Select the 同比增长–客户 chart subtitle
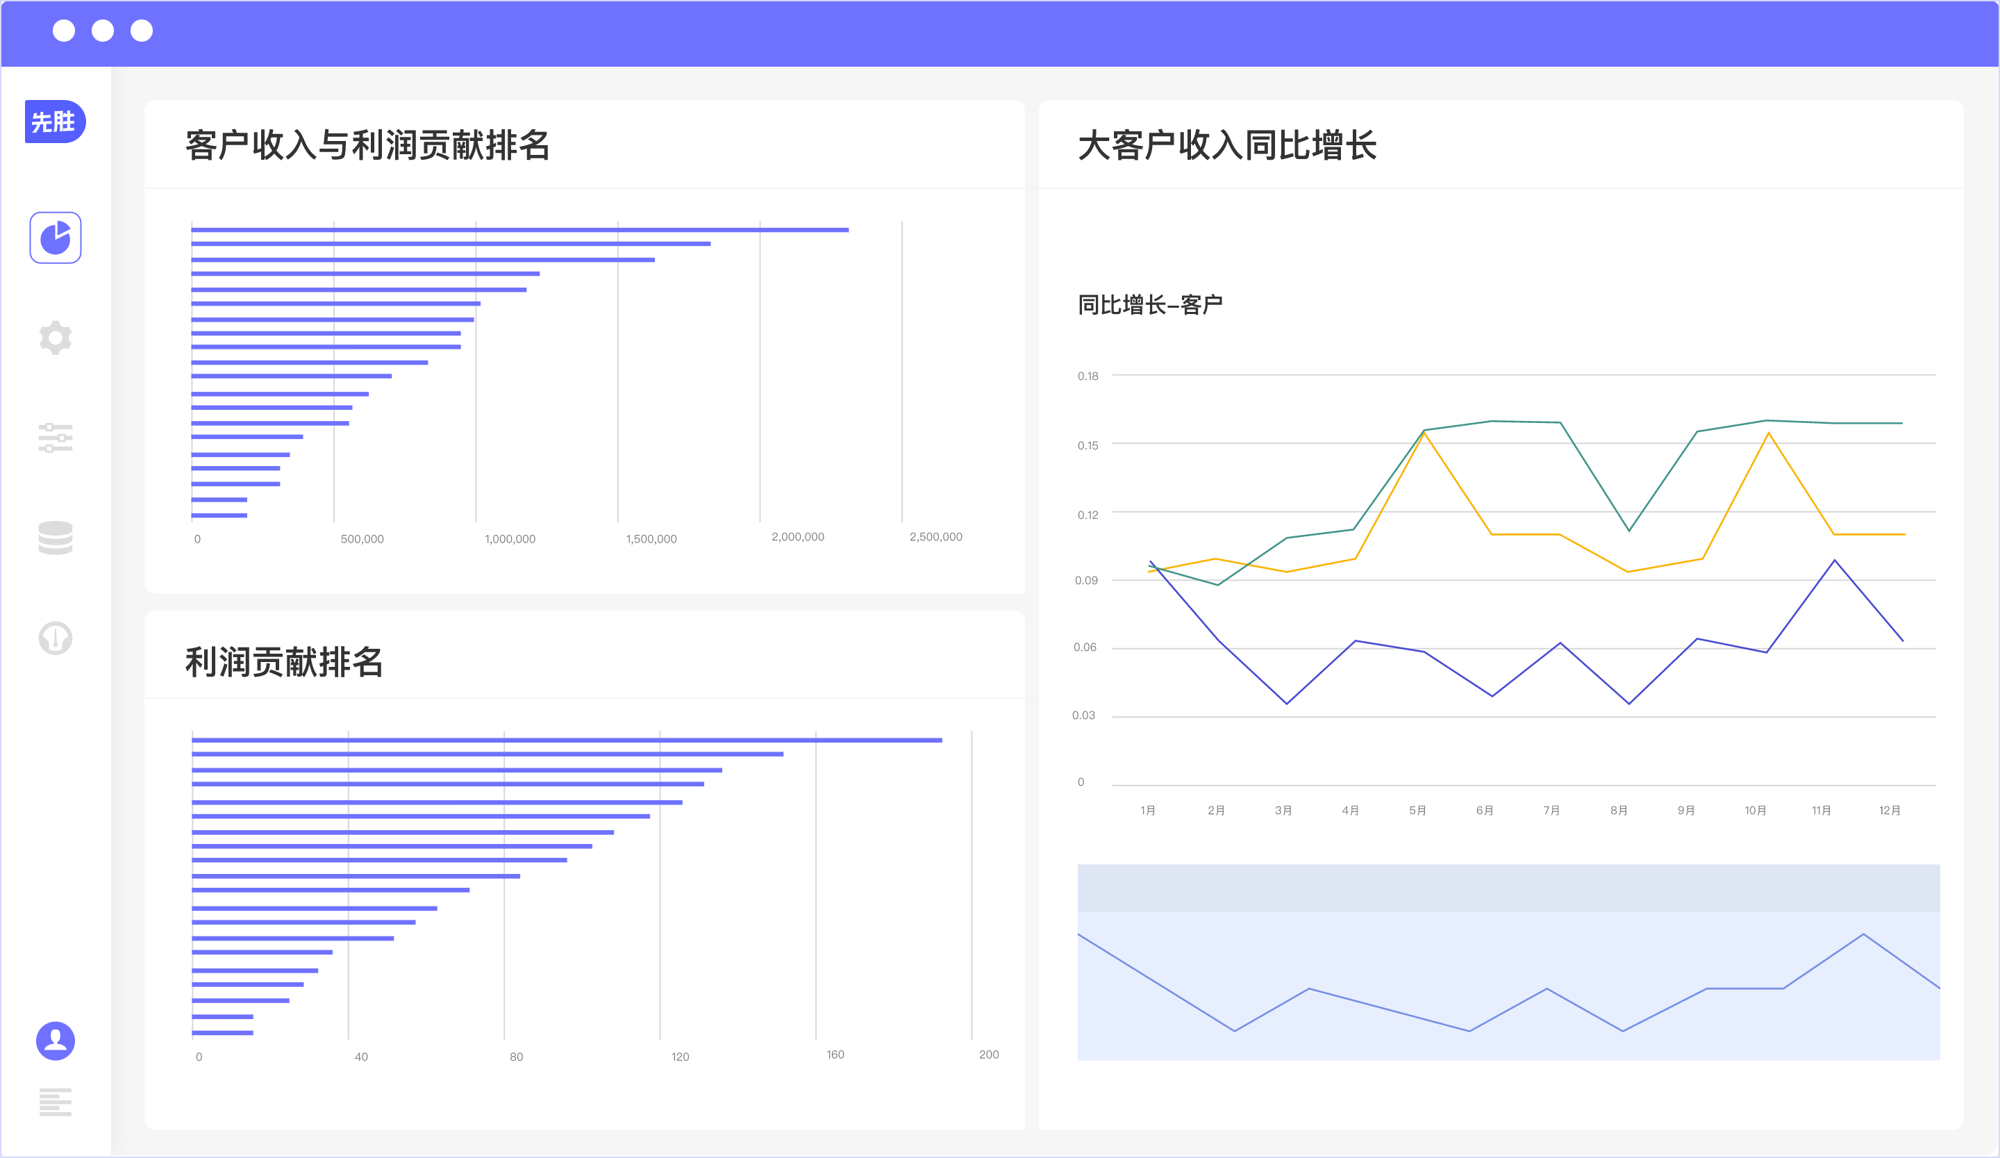The width and height of the screenshot is (2000, 1158). (1150, 305)
